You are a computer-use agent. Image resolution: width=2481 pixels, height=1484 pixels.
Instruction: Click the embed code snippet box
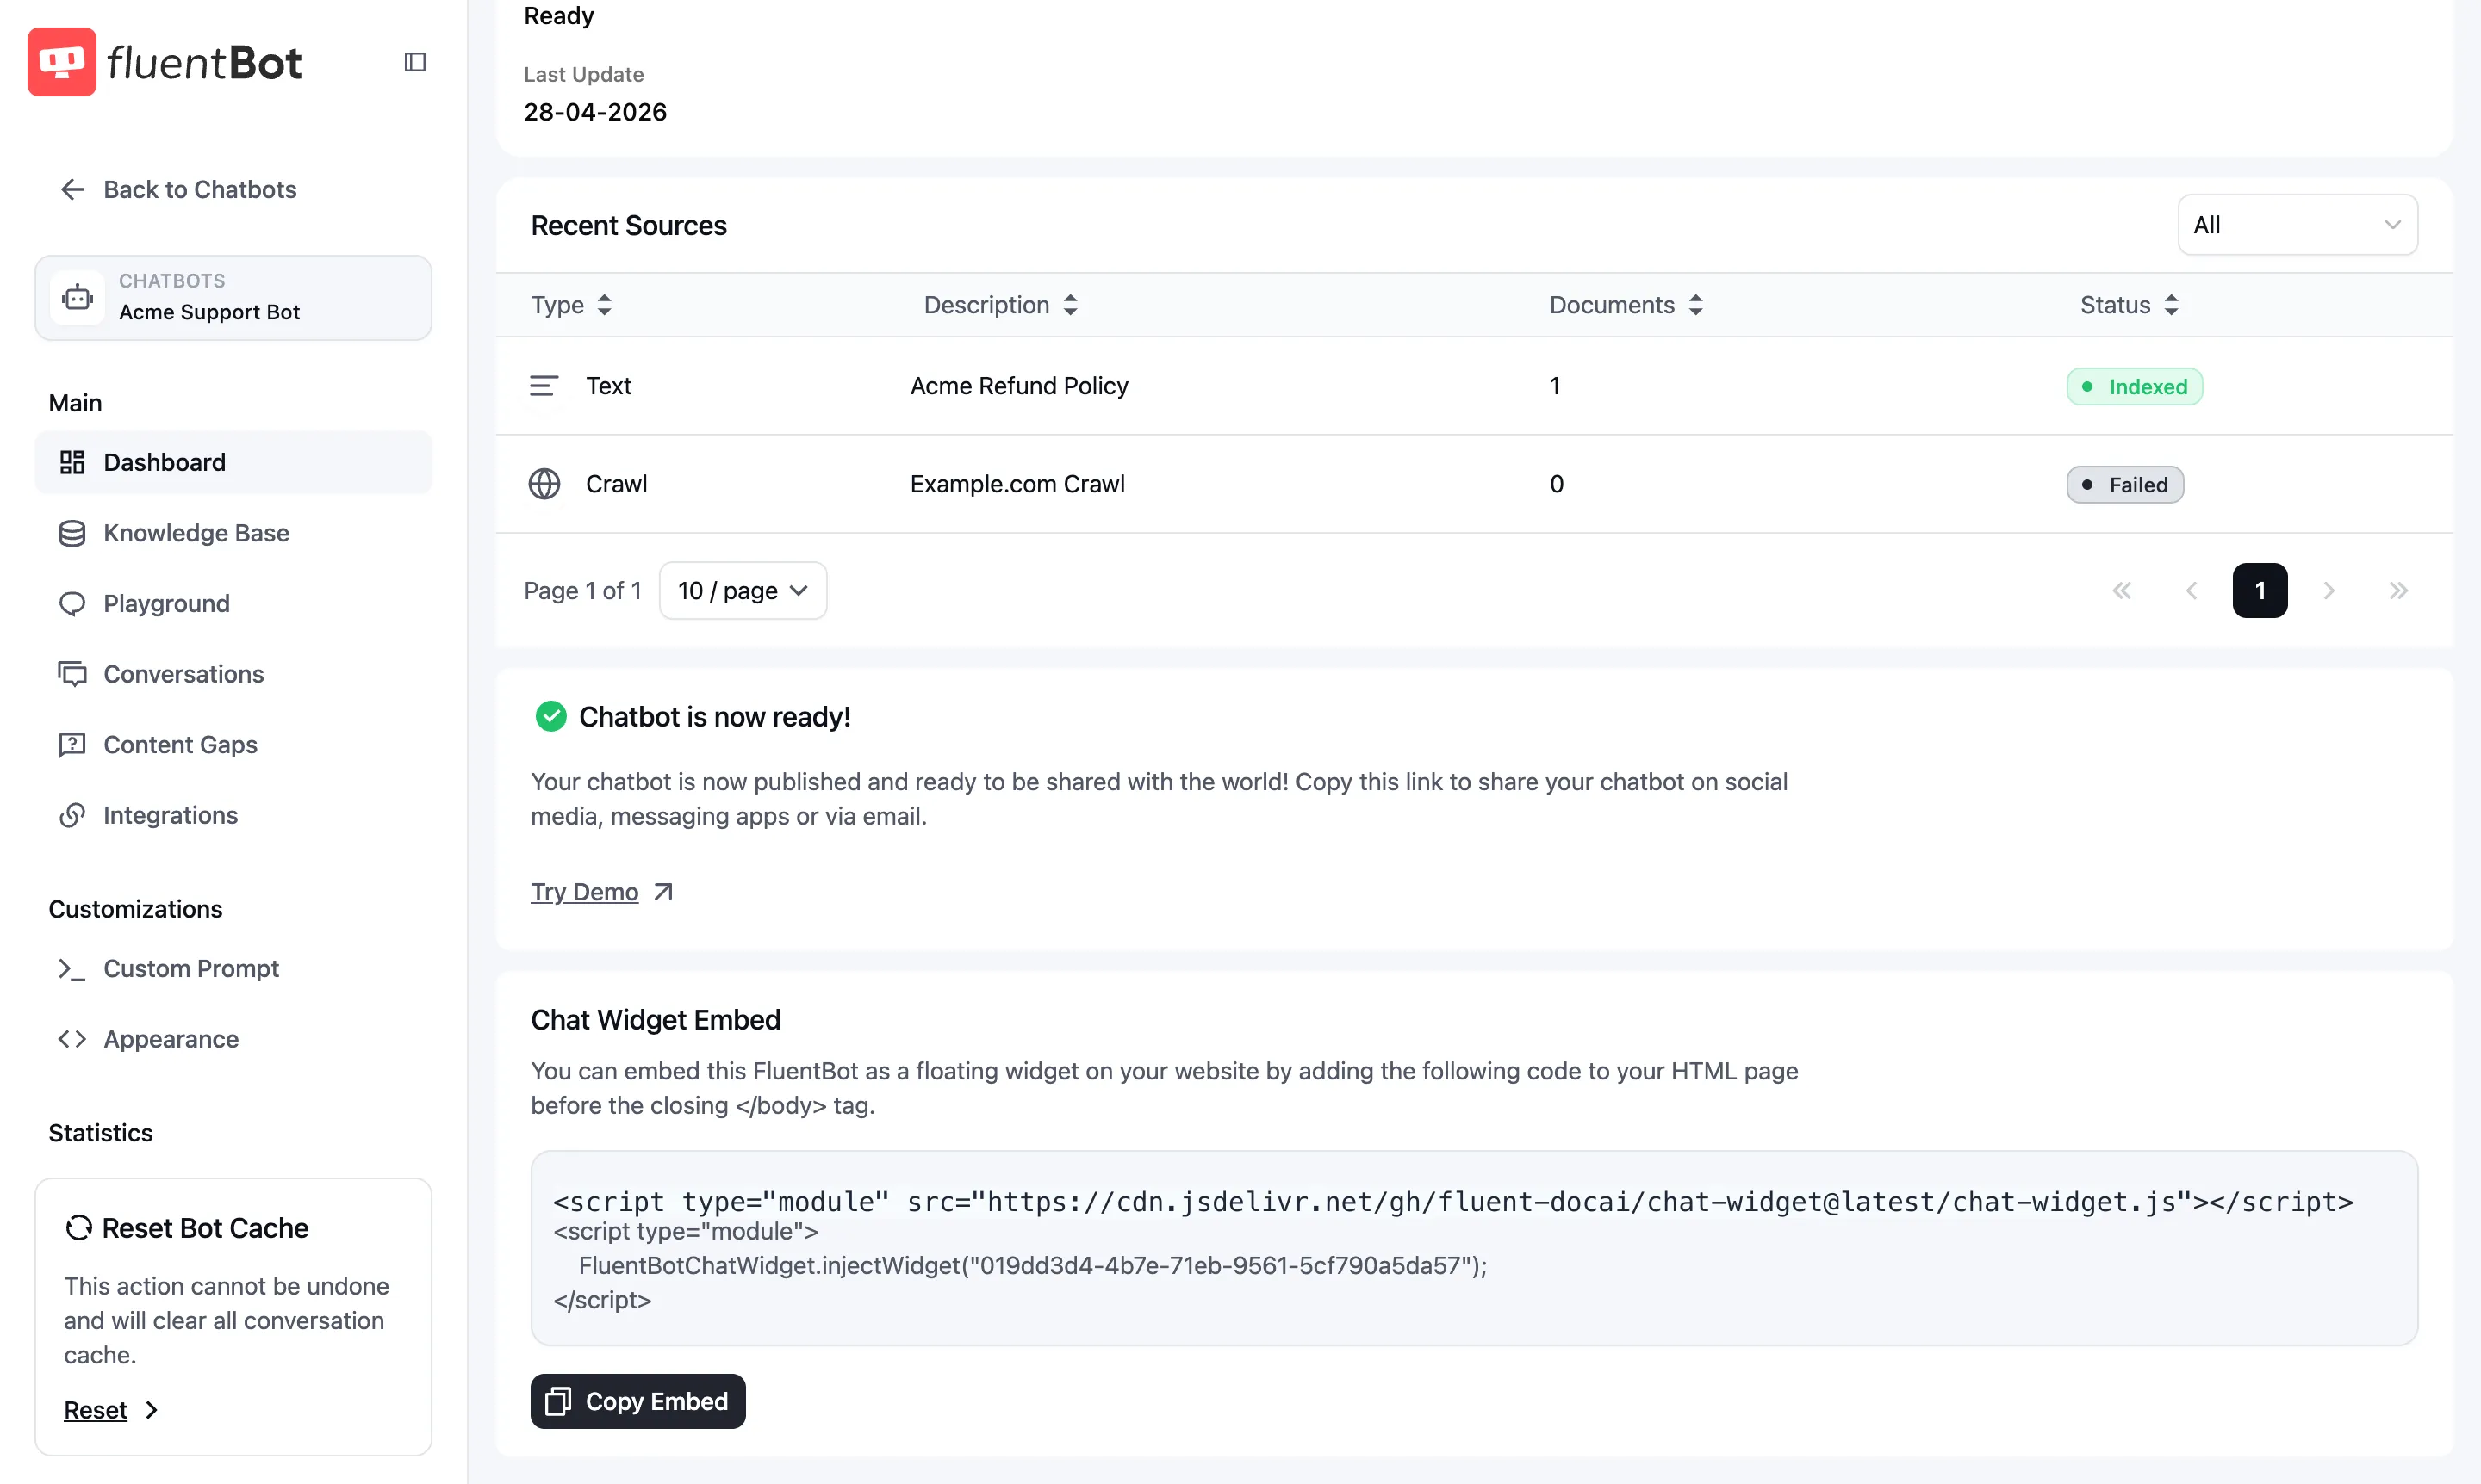pyautogui.click(x=1474, y=1248)
